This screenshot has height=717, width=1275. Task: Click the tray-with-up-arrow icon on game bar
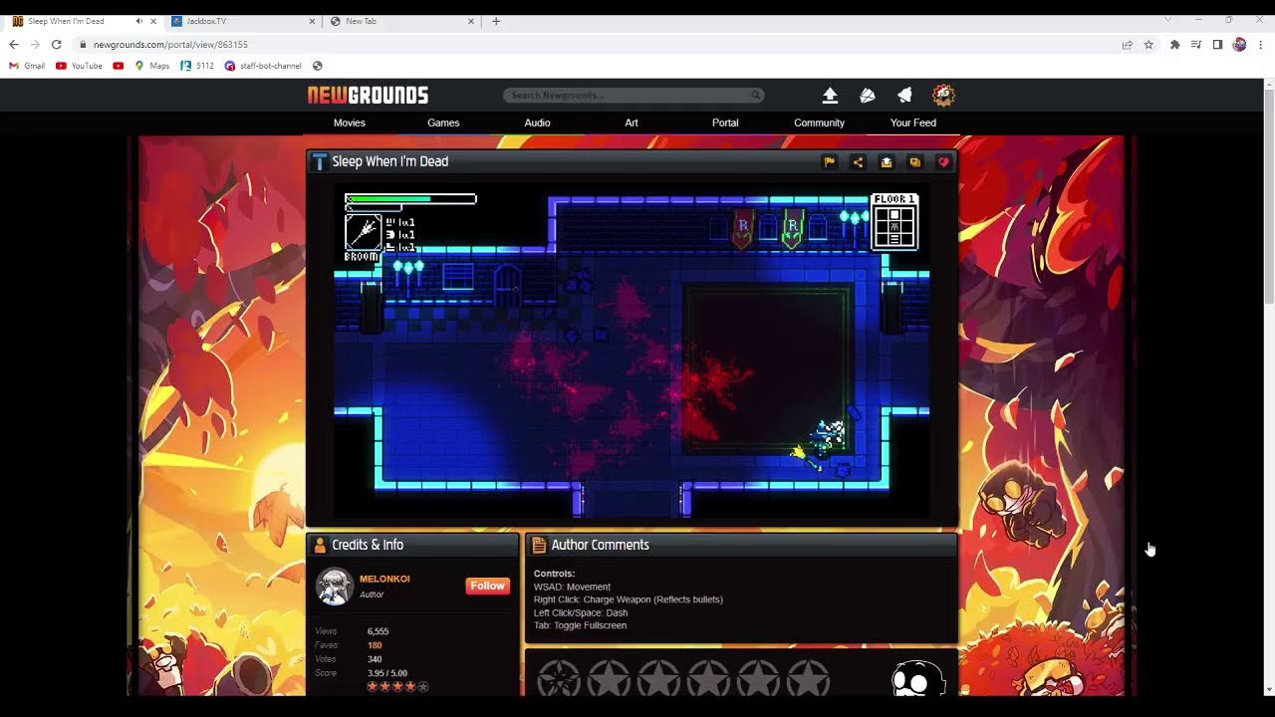[x=887, y=161]
